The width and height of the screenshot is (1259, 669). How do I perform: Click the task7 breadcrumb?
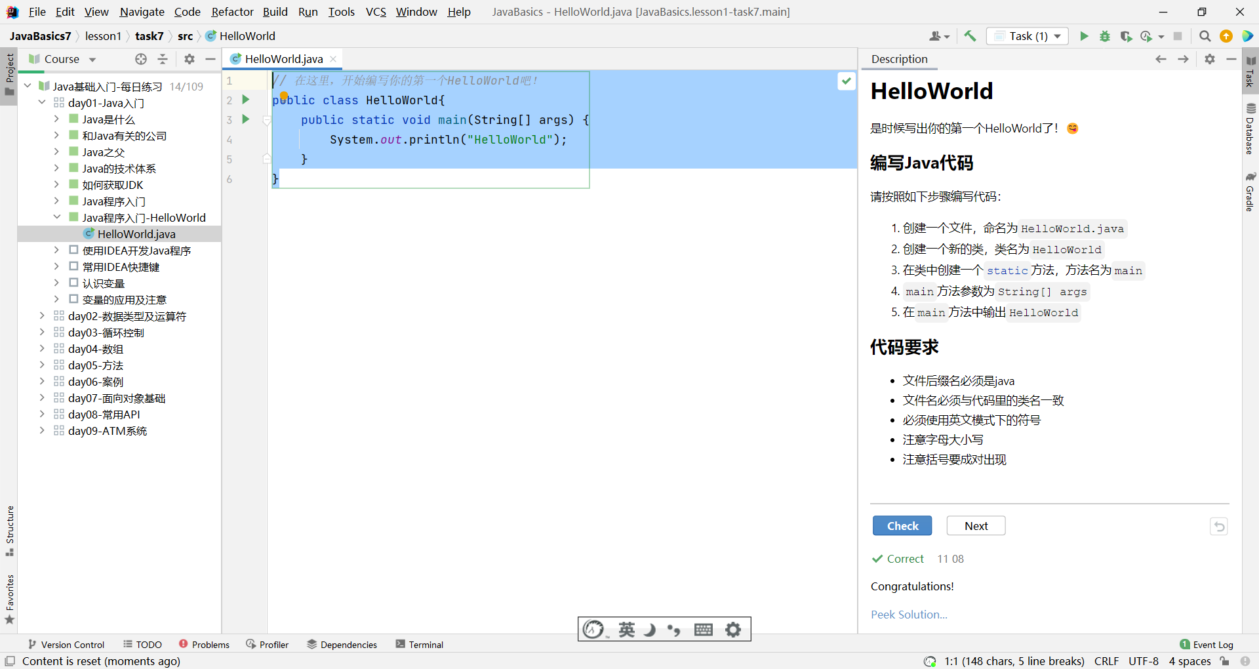tap(149, 36)
